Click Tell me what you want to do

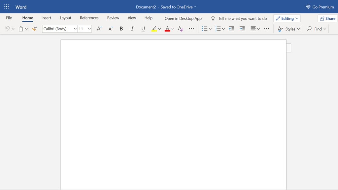(243, 18)
